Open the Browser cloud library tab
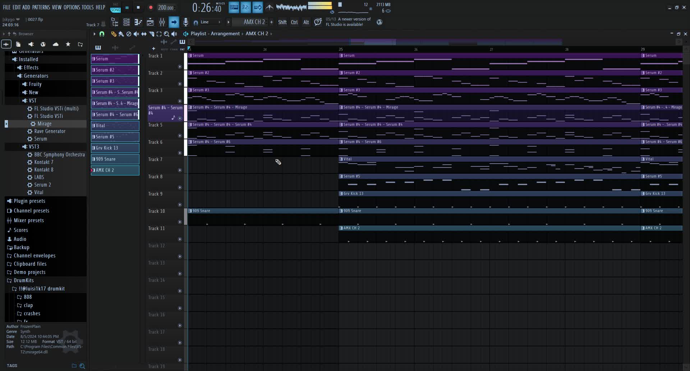Viewport: 690px width, 371px height. pos(56,44)
